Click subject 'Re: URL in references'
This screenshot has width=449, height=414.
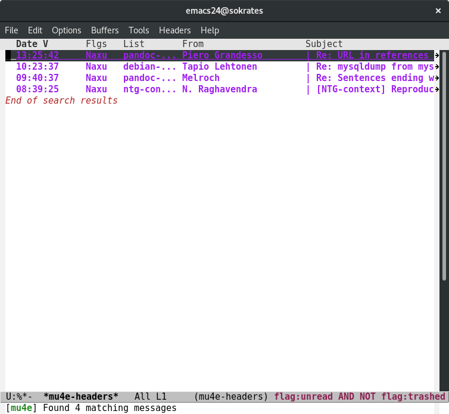372,55
